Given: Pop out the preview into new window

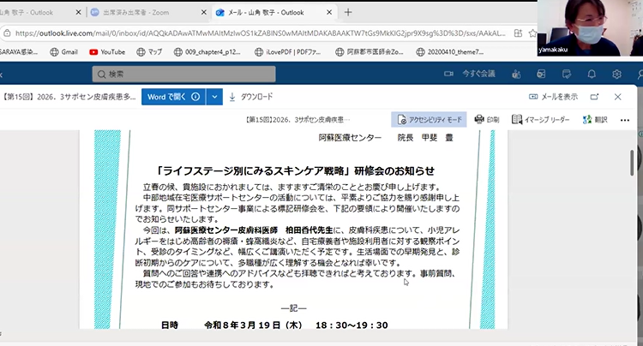Looking at the screenshot, I should 593,97.
